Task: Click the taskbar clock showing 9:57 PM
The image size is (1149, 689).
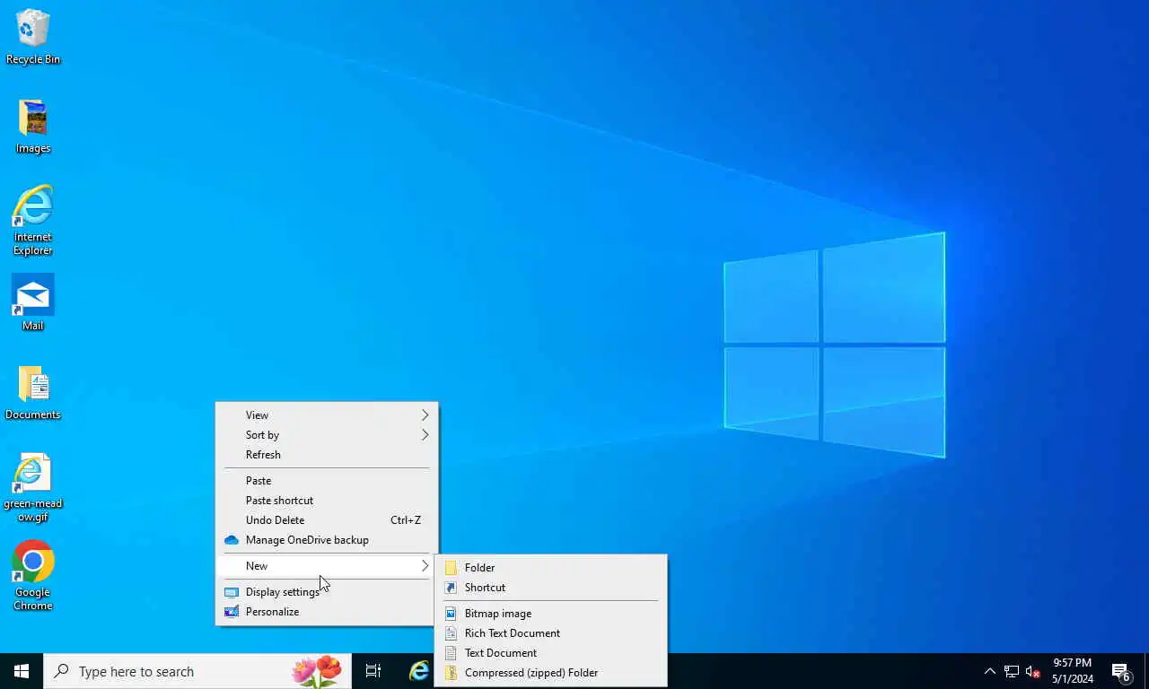Action: click(1073, 671)
